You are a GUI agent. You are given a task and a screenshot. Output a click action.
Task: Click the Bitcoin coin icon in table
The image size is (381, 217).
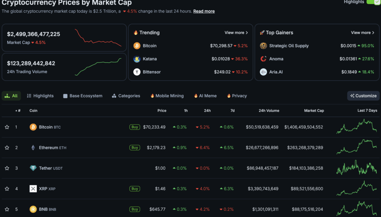33,127
